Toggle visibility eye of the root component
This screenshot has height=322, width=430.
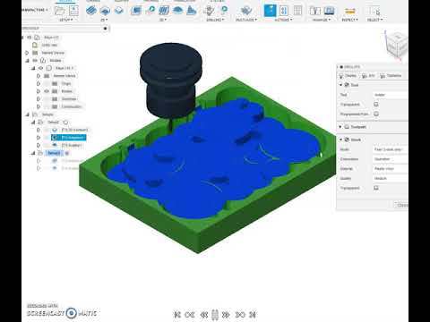[x=30, y=38]
